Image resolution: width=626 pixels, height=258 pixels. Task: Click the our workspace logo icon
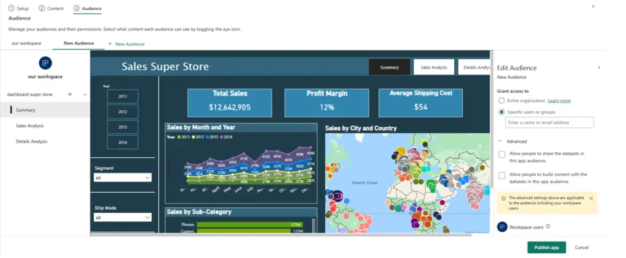point(45,63)
